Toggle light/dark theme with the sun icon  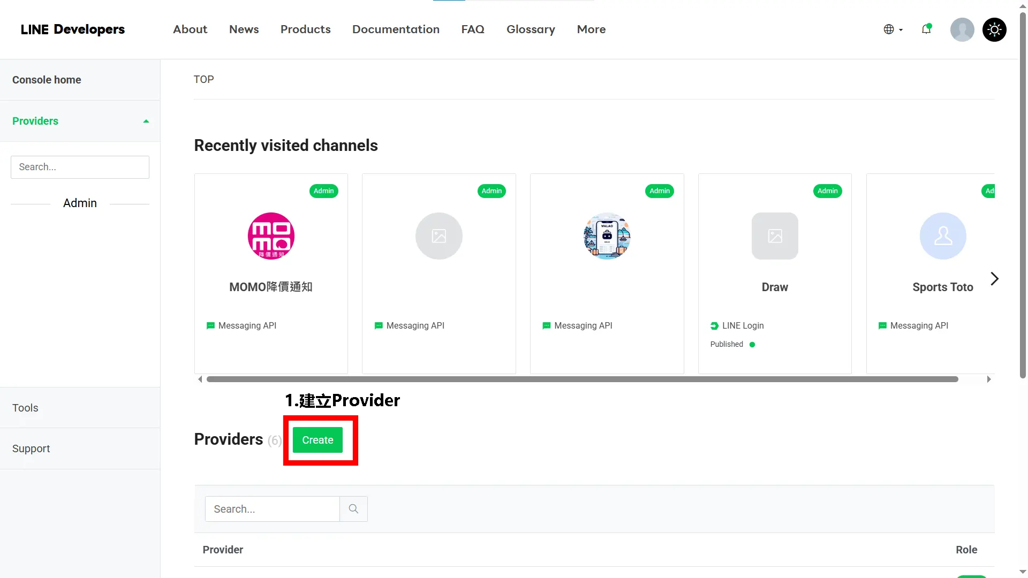click(x=994, y=29)
